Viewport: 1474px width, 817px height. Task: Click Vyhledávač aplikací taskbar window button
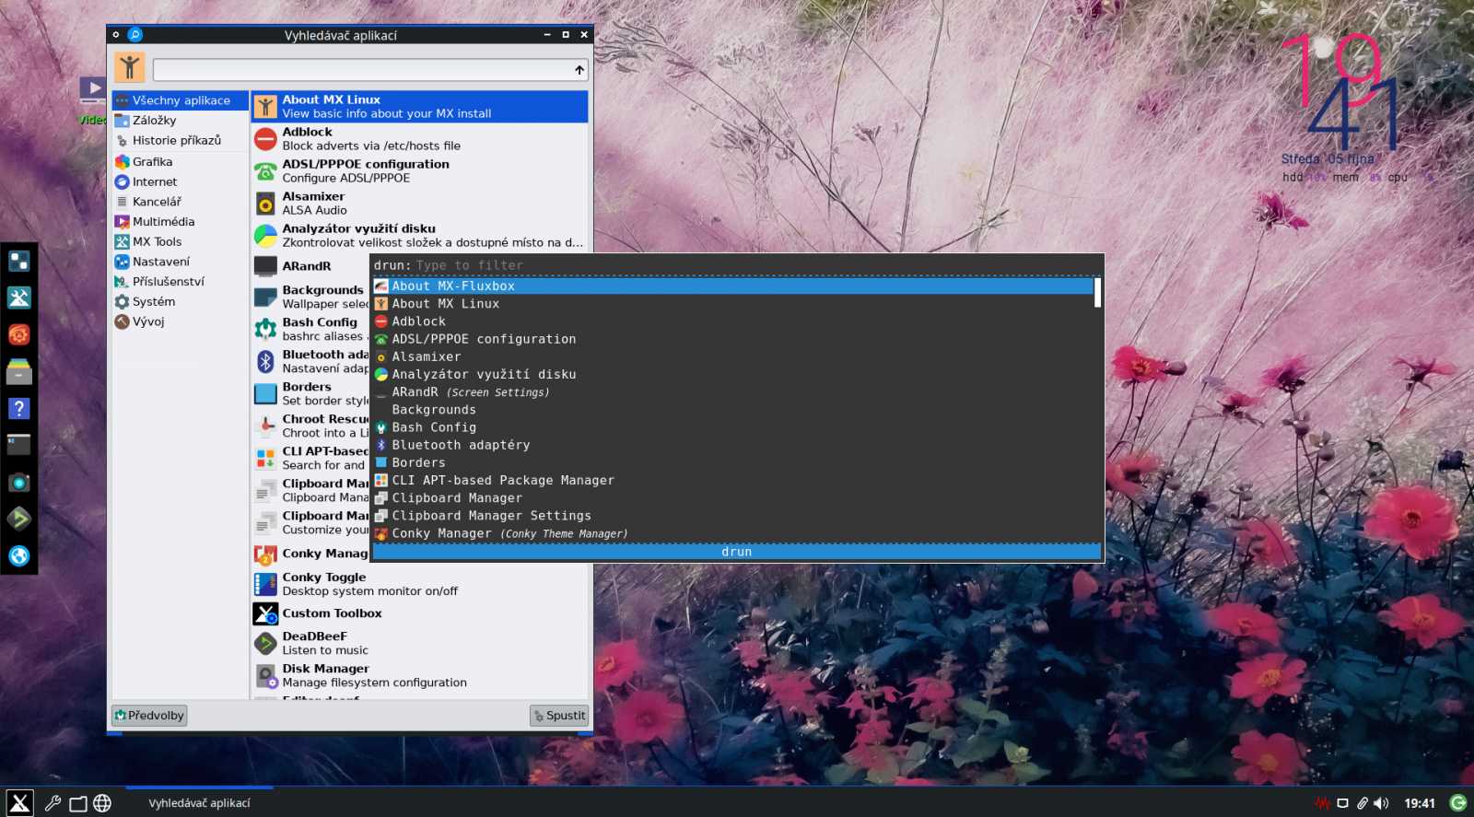pos(199,803)
